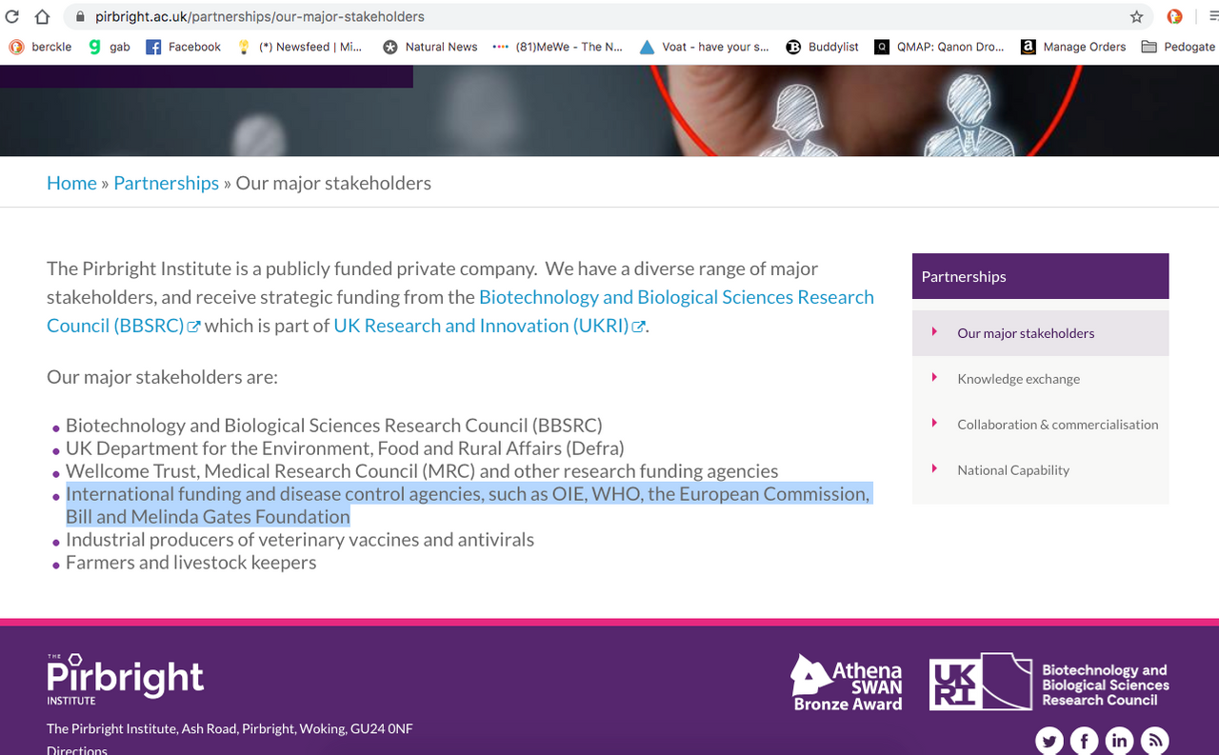Select the Partnerships sidebar header
This screenshot has height=755, width=1219.
pyautogui.click(x=1040, y=276)
